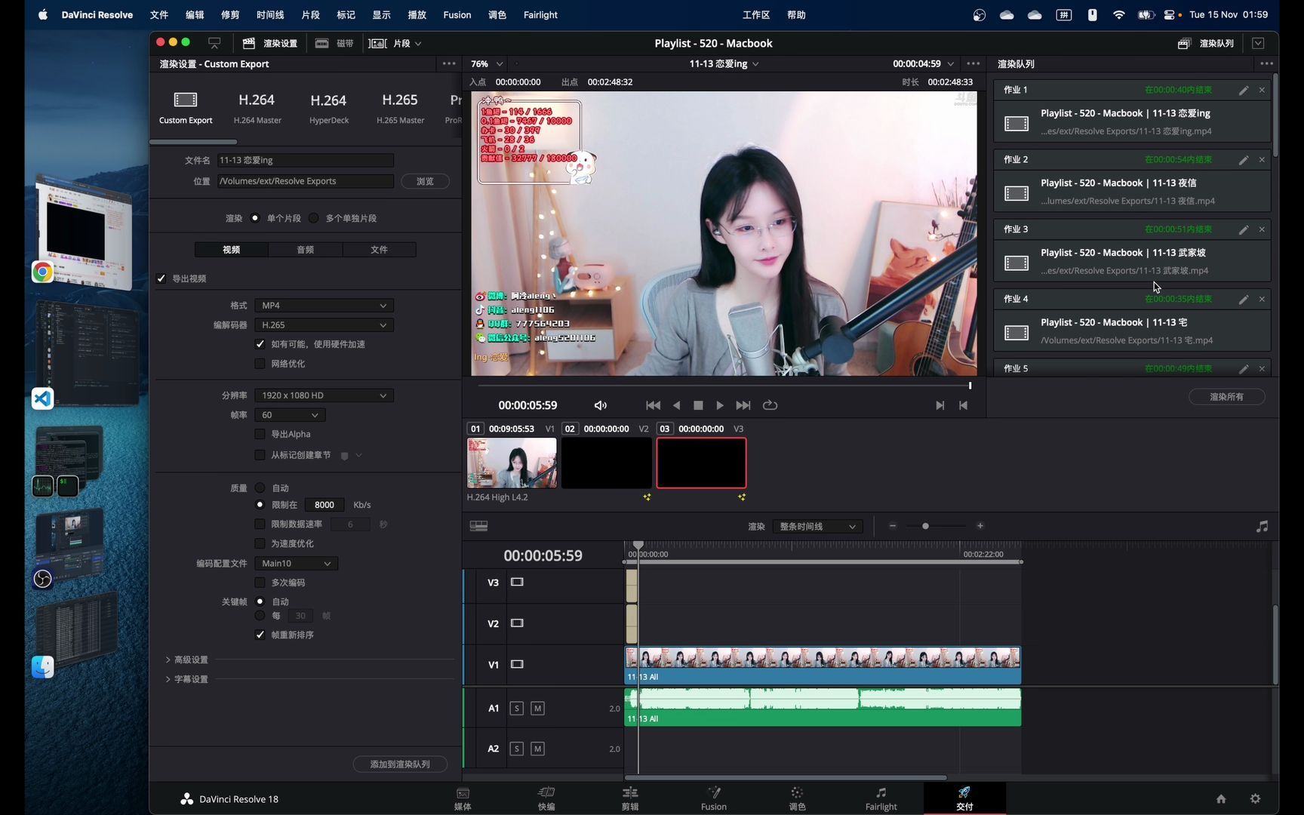
Task: Open the Fusion menu
Action: [x=457, y=14]
